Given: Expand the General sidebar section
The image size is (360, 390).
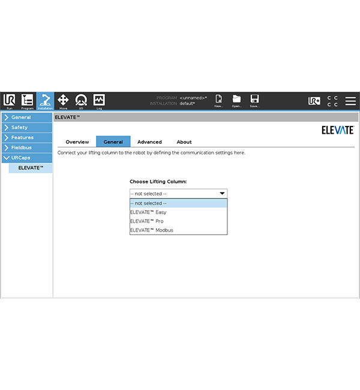Looking at the screenshot, I should click(27, 118).
